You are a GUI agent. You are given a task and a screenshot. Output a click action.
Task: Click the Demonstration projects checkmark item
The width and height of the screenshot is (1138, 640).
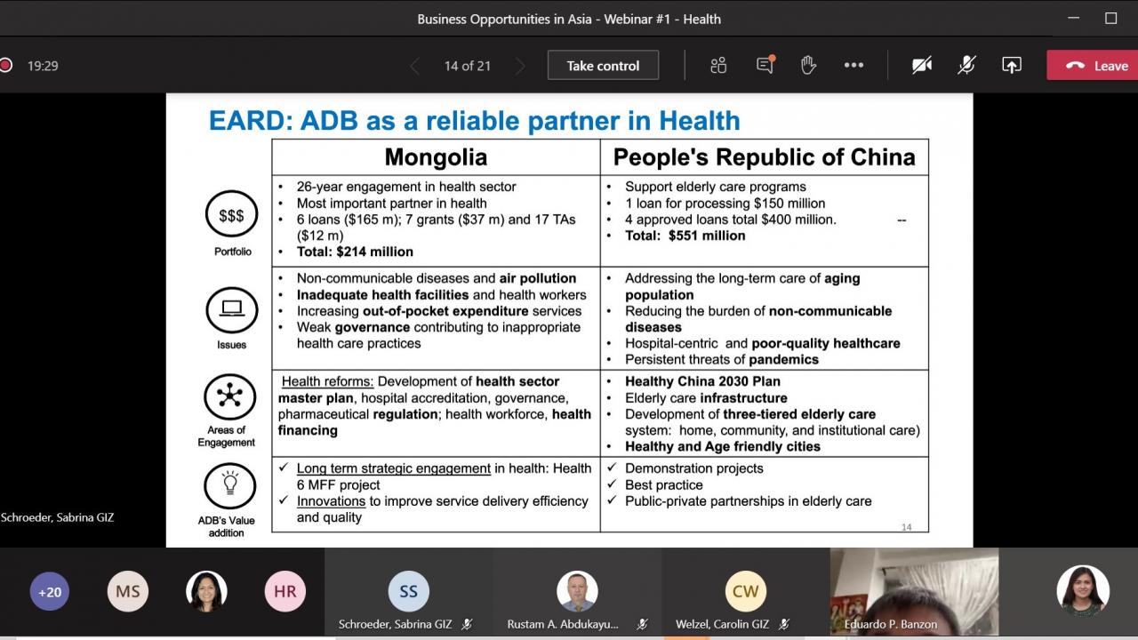coord(693,468)
